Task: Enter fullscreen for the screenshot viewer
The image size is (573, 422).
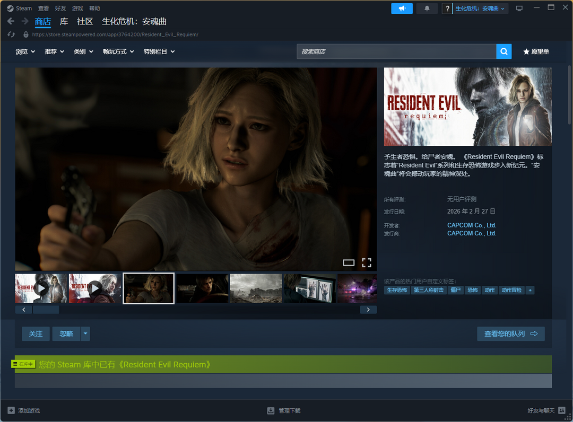Action: (366, 262)
